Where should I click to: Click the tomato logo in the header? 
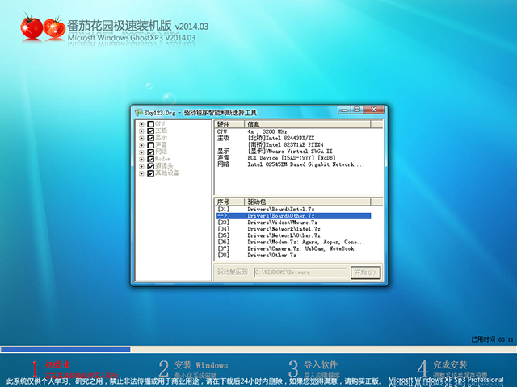coord(42,27)
